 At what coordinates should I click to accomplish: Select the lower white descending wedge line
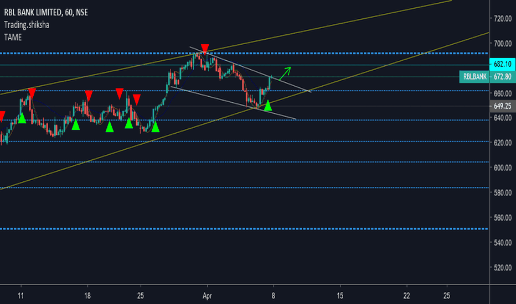coord(233,103)
